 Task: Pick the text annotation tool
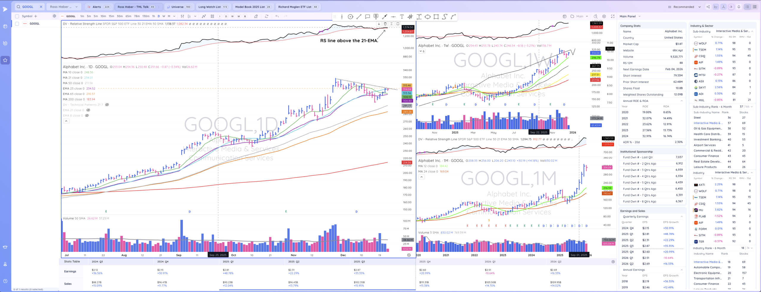point(402,17)
